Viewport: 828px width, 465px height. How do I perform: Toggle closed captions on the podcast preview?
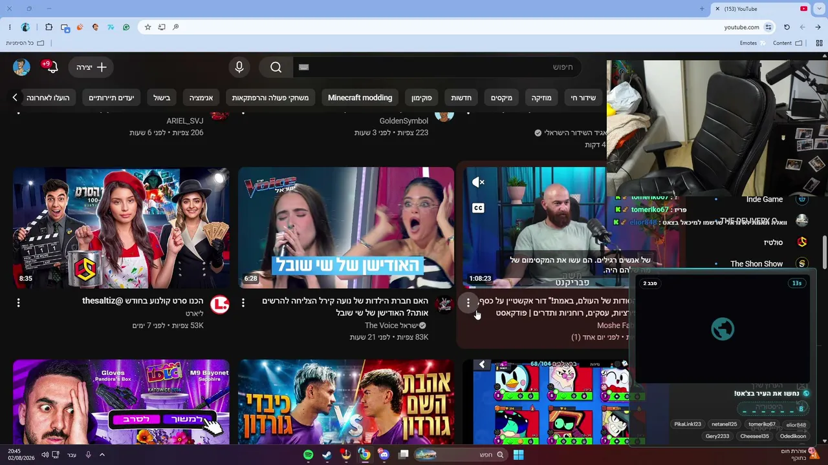(478, 208)
